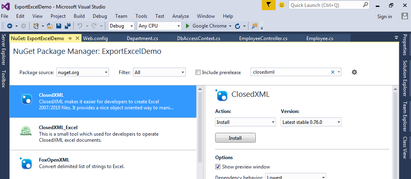Click the Refresh browser icon
411x179 pixels.
[x=238, y=26]
